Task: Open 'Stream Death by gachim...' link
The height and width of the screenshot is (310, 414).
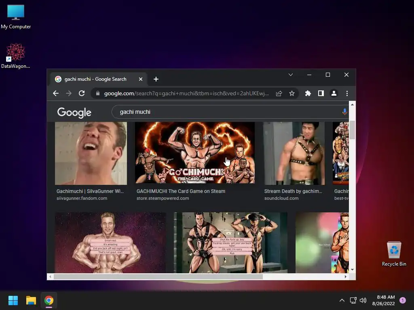Action: tap(294, 191)
